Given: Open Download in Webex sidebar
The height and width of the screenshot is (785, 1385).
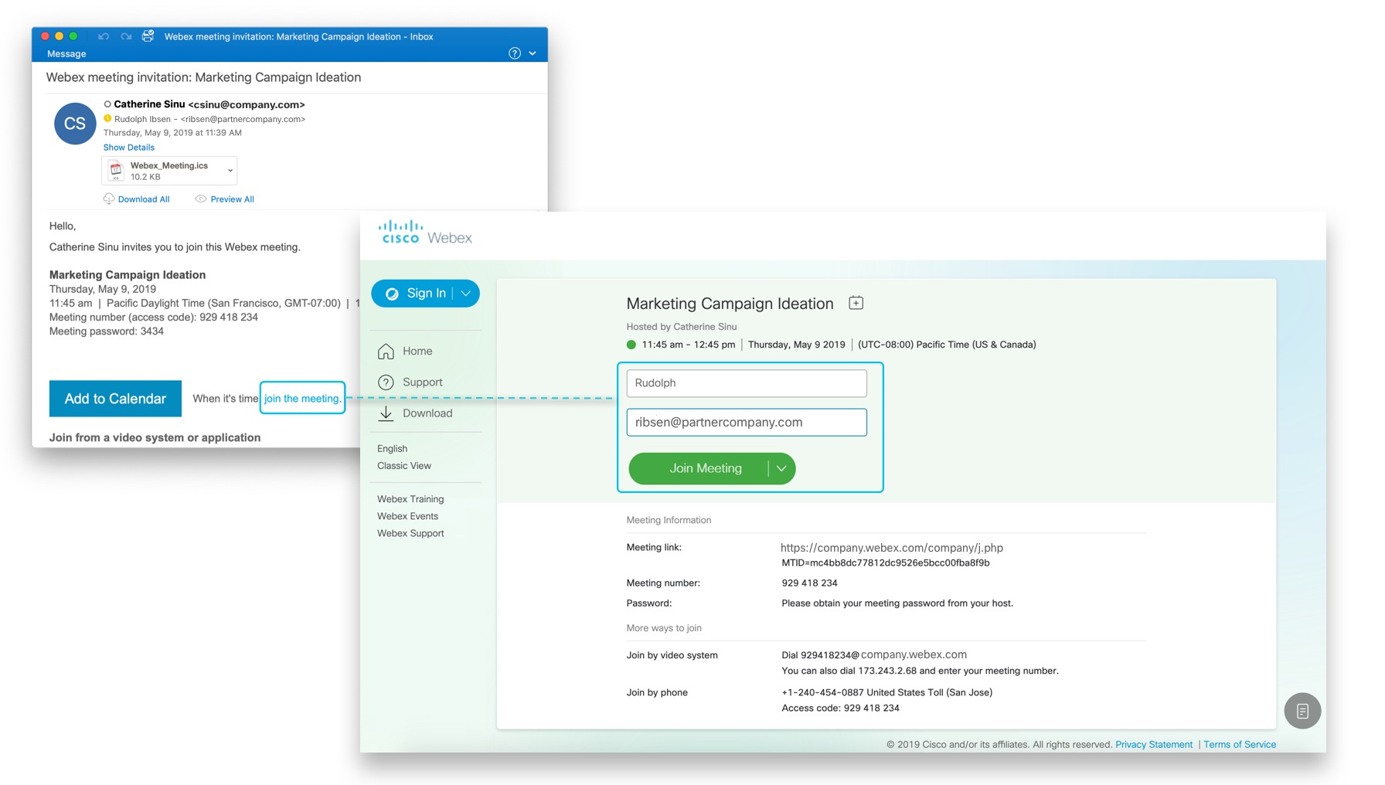Looking at the screenshot, I should click(427, 413).
